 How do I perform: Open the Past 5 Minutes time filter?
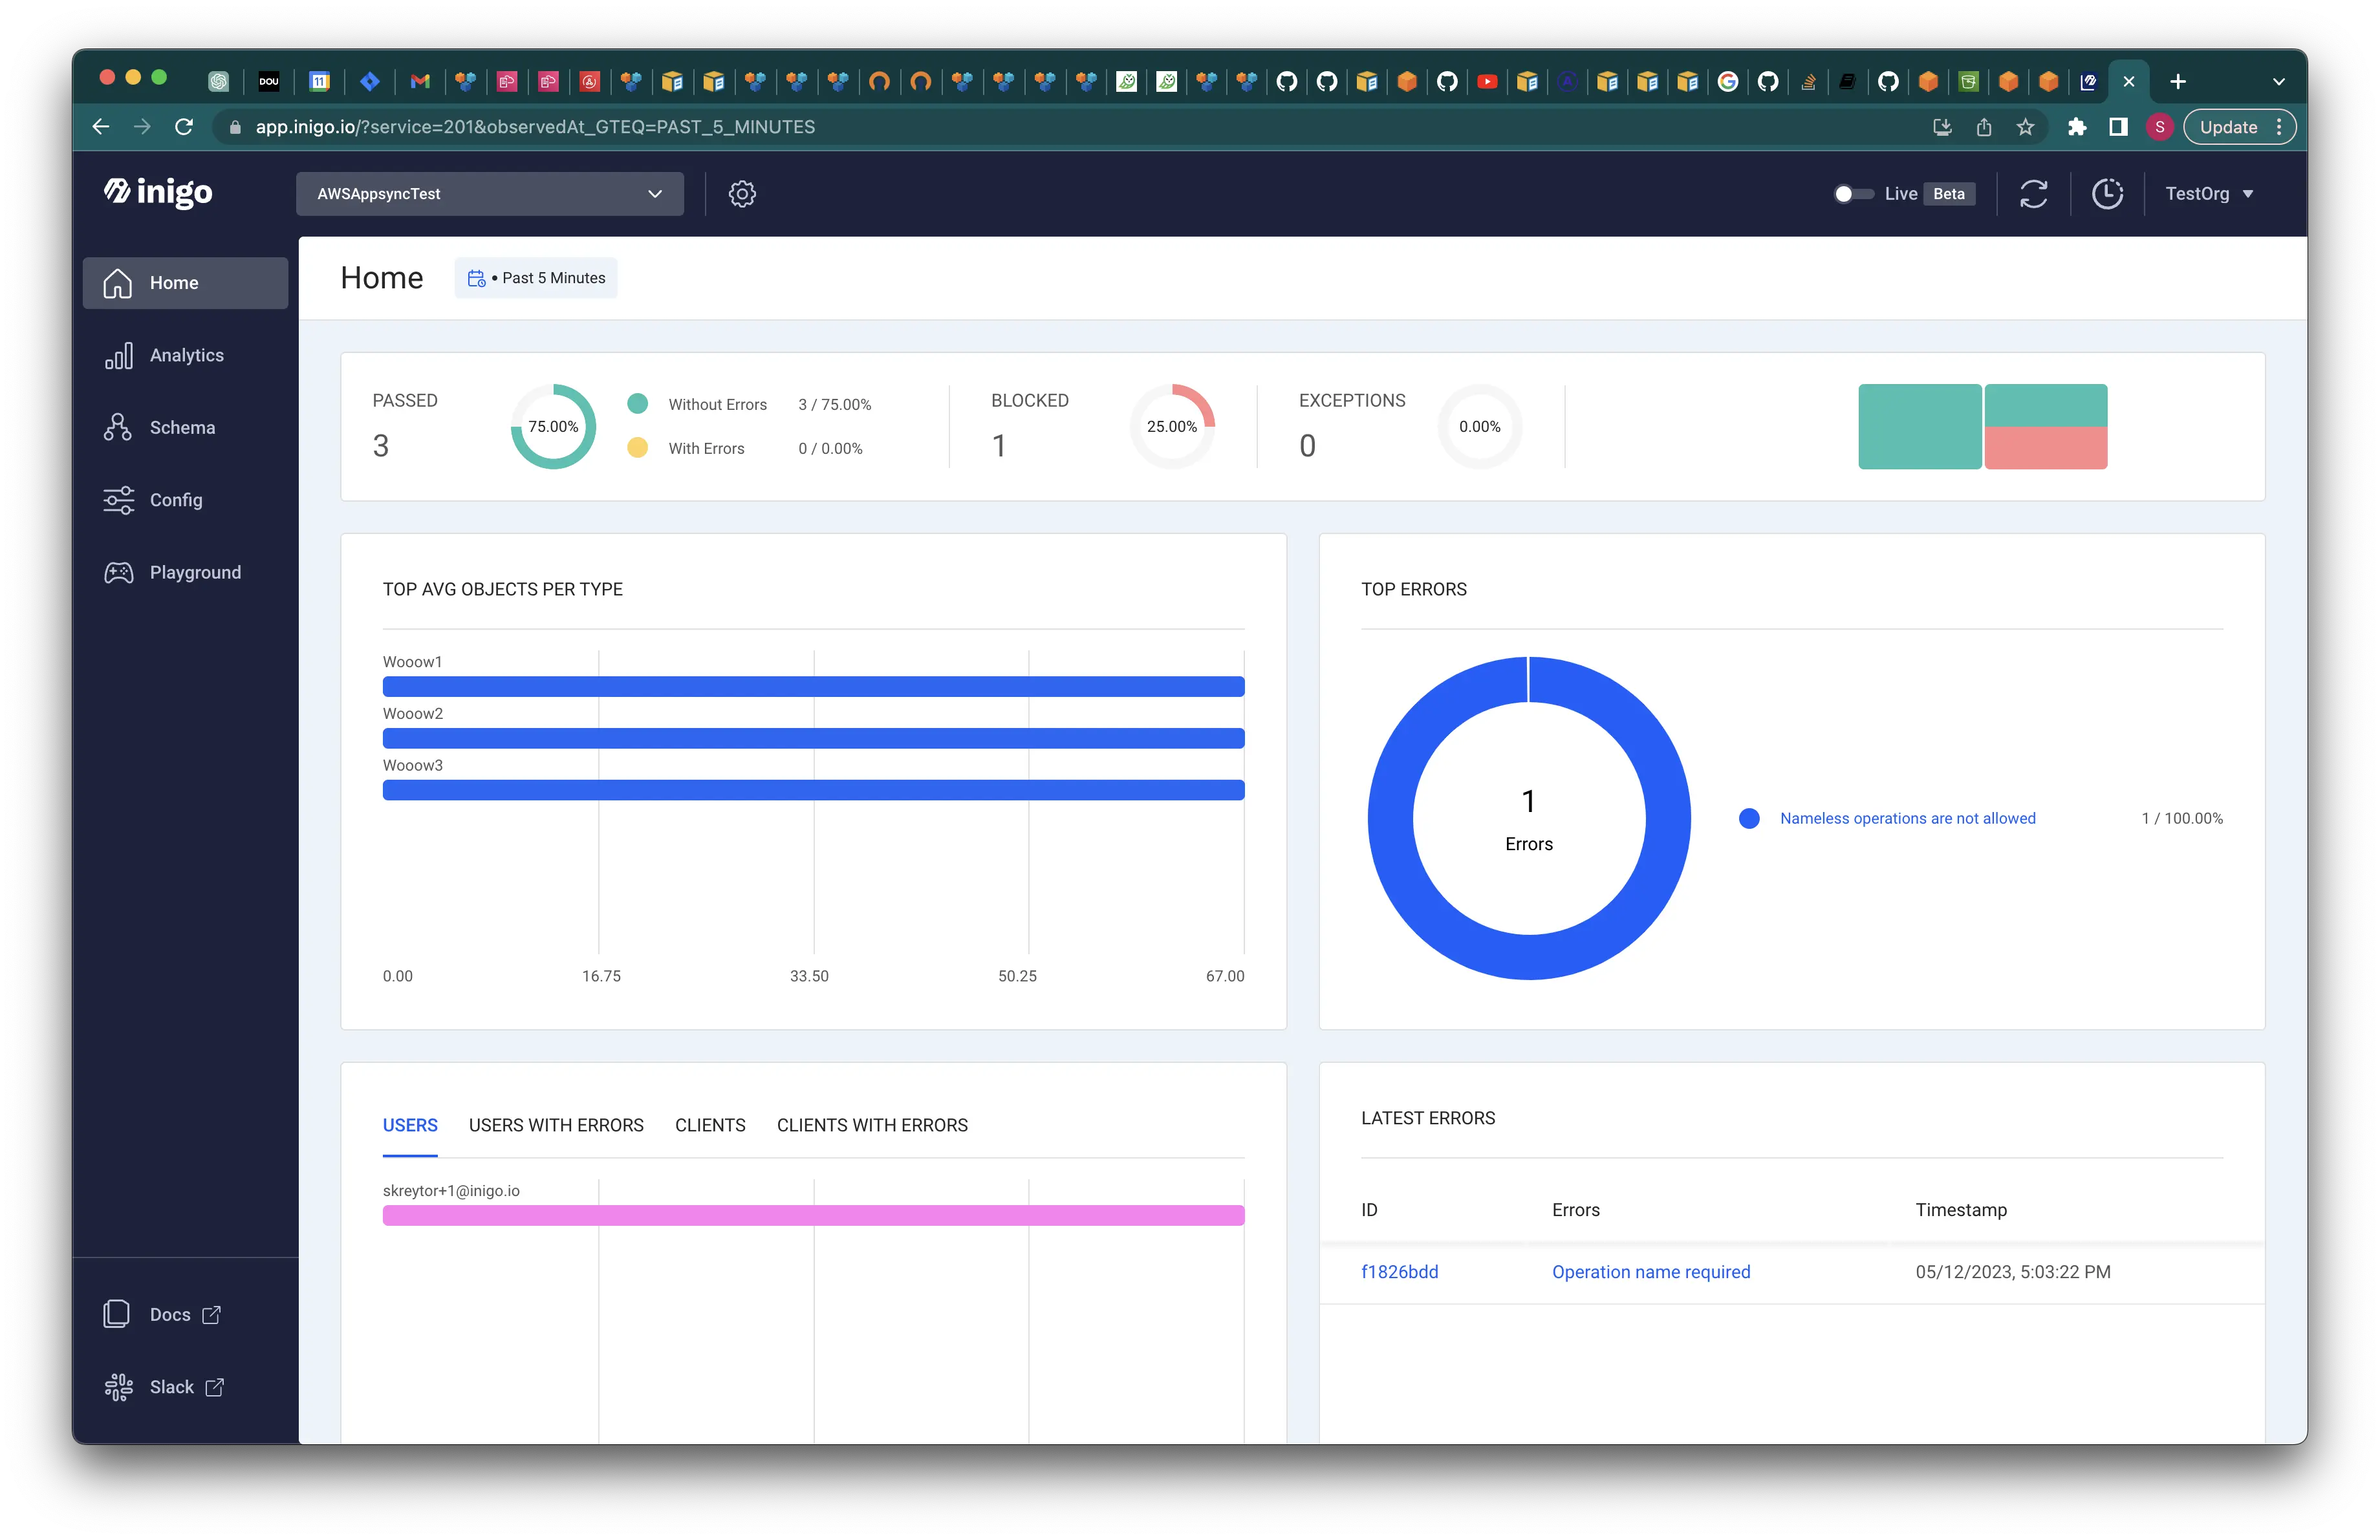click(x=536, y=278)
